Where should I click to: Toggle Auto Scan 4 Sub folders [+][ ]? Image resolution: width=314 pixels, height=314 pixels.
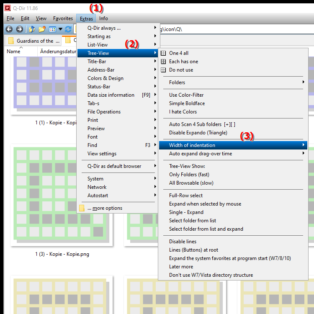(x=233, y=124)
